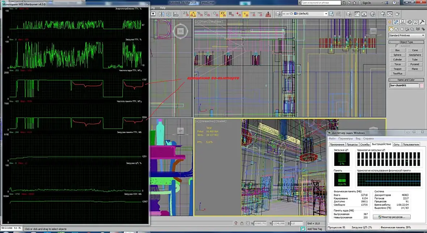Open the Help menu
The width and height of the screenshot is (427, 233).
pyautogui.click(x=162, y=8)
